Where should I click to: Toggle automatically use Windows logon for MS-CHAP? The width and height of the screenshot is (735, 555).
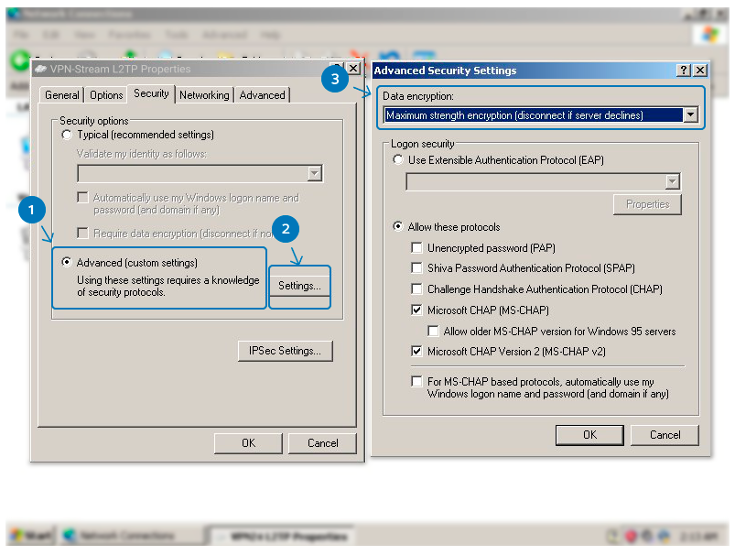[x=416, y=381]
